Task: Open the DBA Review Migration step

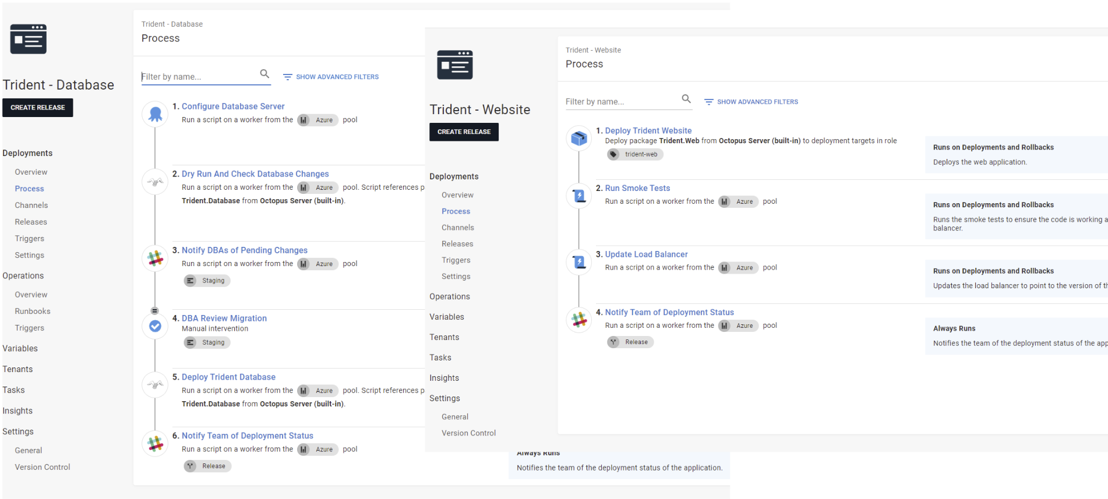Action: tap(224, 318)
